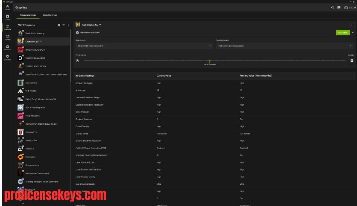Screen dimensions: 357x206
Task: Click Local Shadow Mesh Quality row
Action: tap(214, 170)
